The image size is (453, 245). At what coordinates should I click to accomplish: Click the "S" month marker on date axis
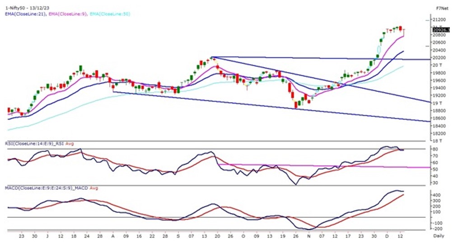(178, 236)
